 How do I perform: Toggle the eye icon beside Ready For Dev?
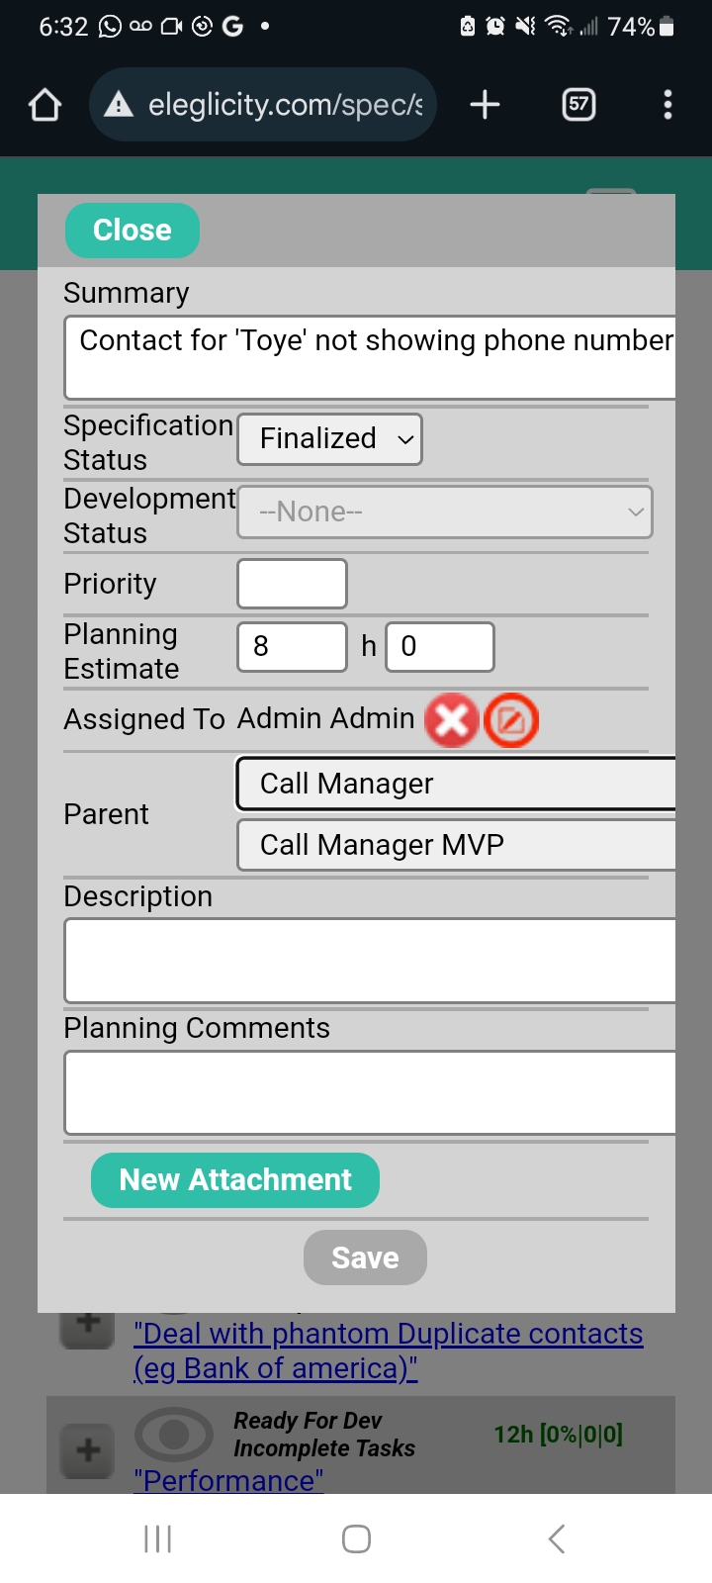coord(174,1434)
